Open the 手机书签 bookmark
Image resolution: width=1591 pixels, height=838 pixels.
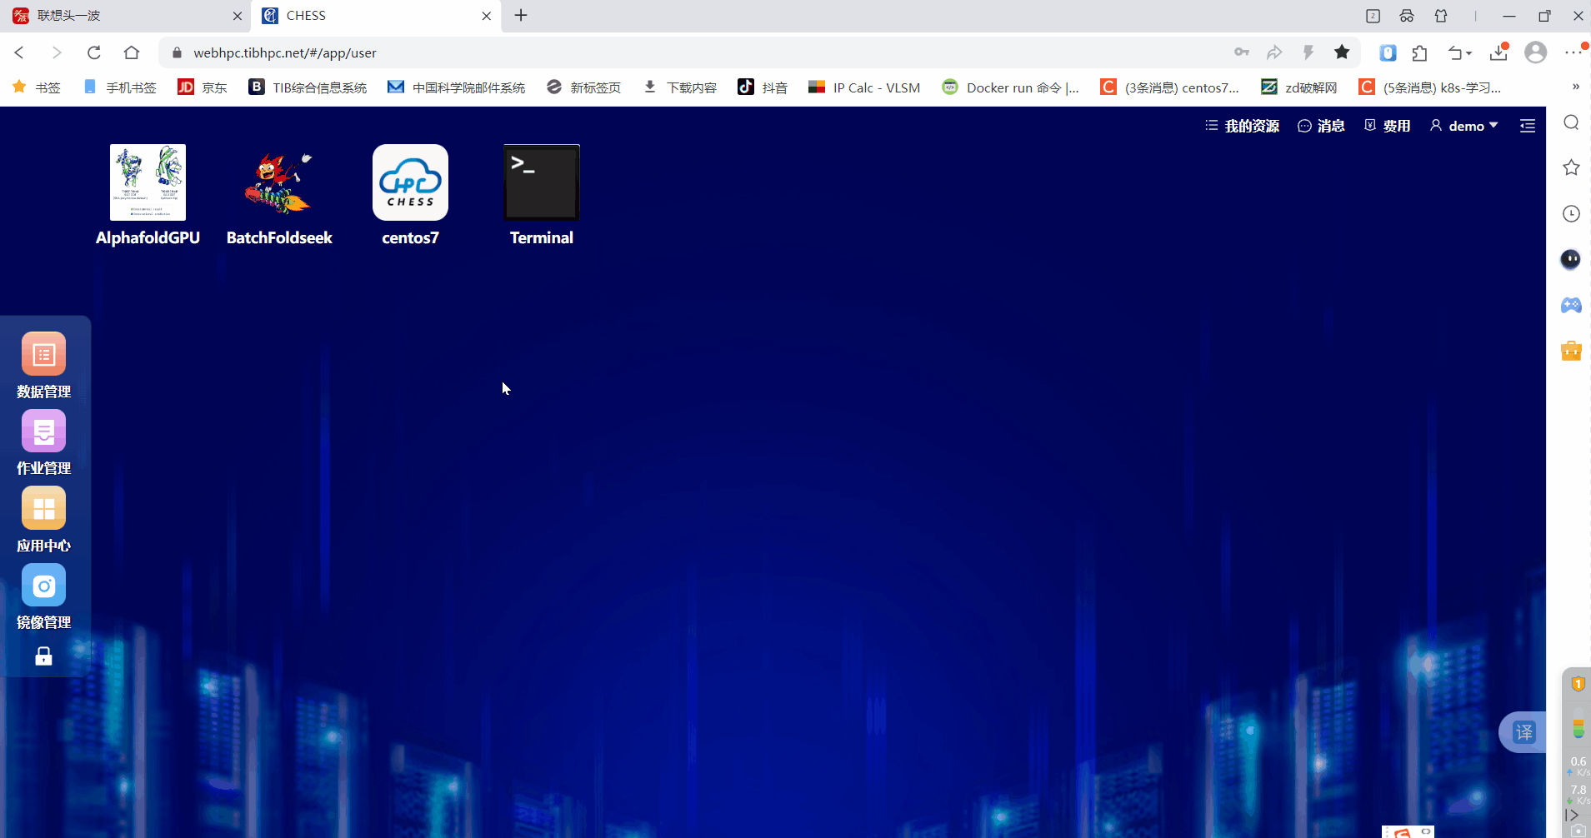(x=120, y=87)
